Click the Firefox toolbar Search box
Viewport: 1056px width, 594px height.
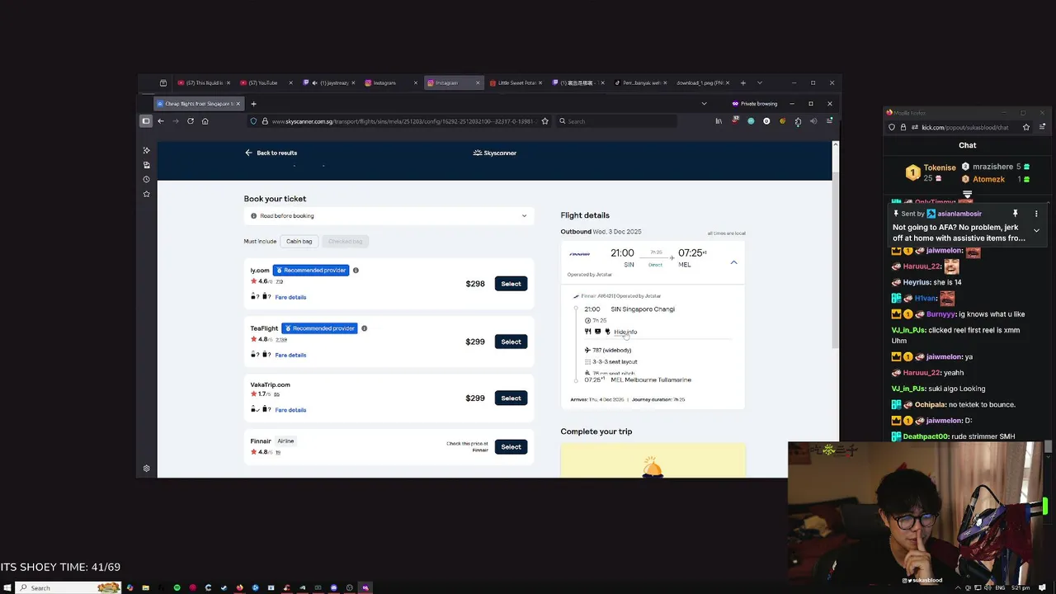(x=617, y=121)
